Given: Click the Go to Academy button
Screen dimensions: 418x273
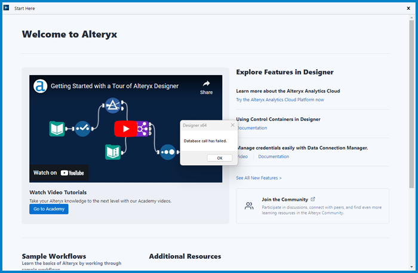Looking at the screenshot, I should 49,209.
